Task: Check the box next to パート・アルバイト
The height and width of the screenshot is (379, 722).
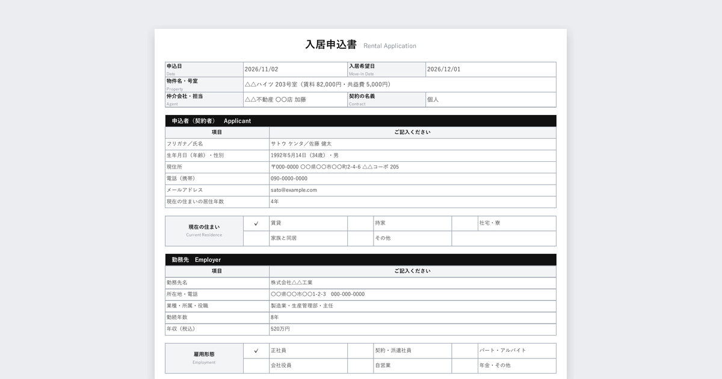Action: pos(464,351)
